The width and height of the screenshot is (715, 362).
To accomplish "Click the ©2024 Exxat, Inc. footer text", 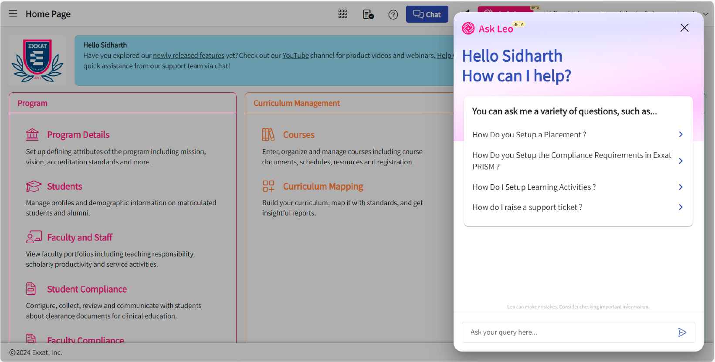I will (36, 352).
